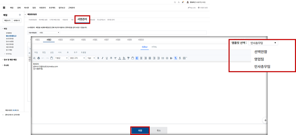
Task: Click the left-to-right text direction icon
Action: 175,58
